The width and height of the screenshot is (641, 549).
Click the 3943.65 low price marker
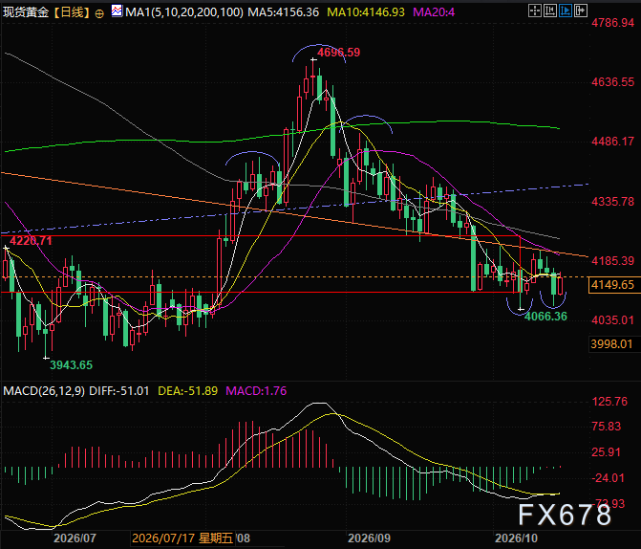[x=71, y=364]
